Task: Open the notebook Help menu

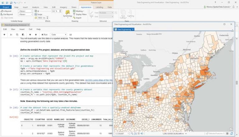Action: coord(38,29)
